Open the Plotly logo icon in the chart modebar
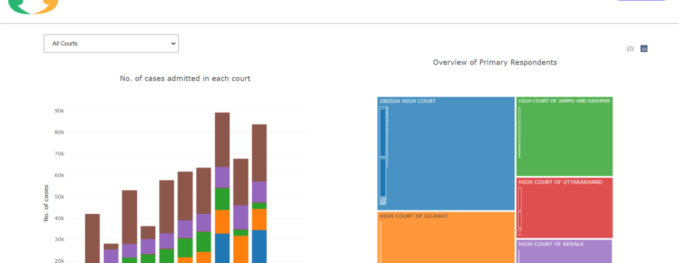Image resolution: width=679 pixels, height=263 pixels. [644, 49]
